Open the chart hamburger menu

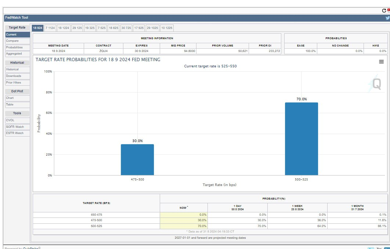point(381,62)
